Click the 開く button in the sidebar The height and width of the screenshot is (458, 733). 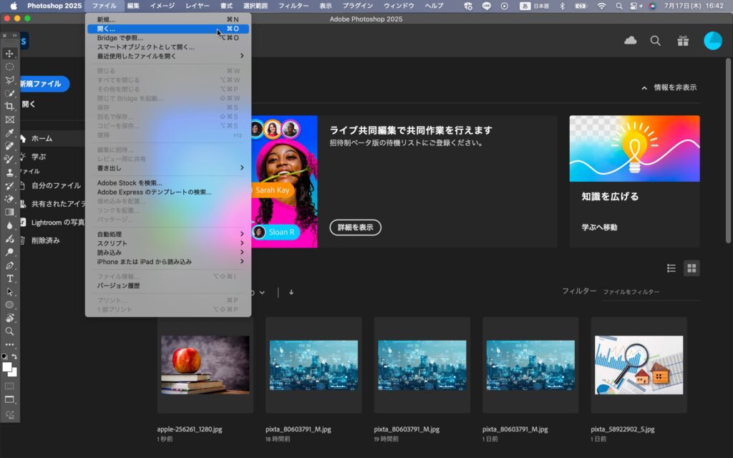pos(28,104)
